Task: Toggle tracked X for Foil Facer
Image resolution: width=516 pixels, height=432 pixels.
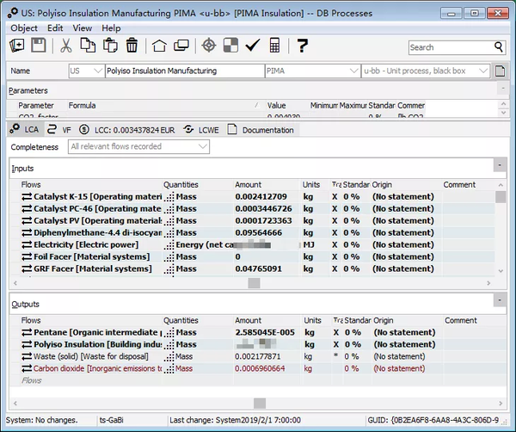Action: pyautogui.click(x=335, y=256)
